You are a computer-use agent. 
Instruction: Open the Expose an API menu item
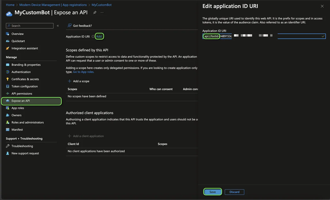coord(31,101)
